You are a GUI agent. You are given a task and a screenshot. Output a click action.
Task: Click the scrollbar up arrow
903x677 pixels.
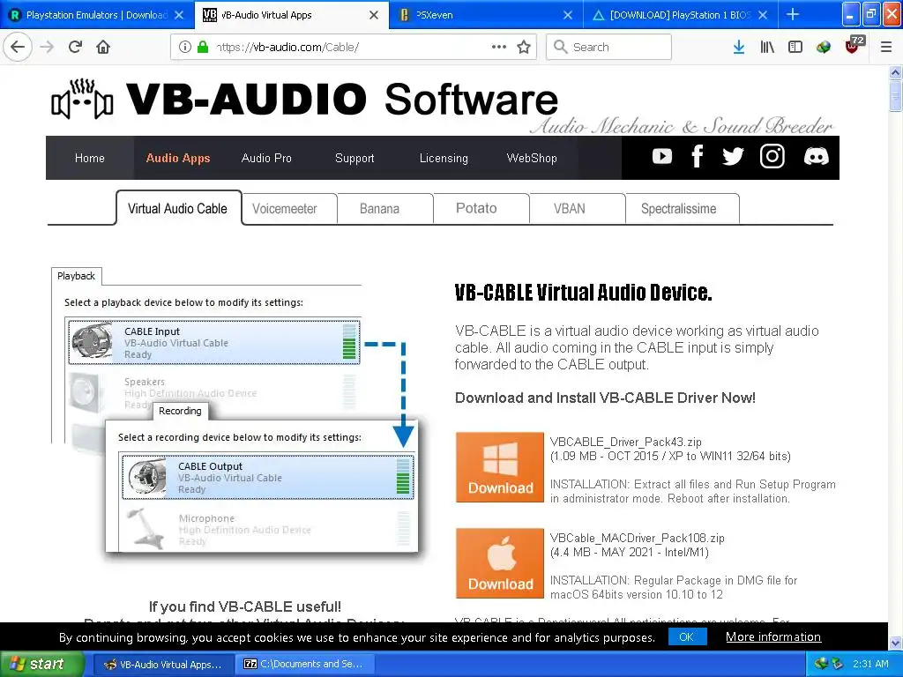click(895, 72)
